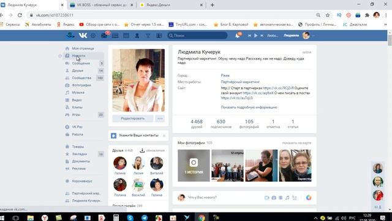Bookmark this page with the star icon
Screen dimensions: 392x221
click(x=328, y=15)
